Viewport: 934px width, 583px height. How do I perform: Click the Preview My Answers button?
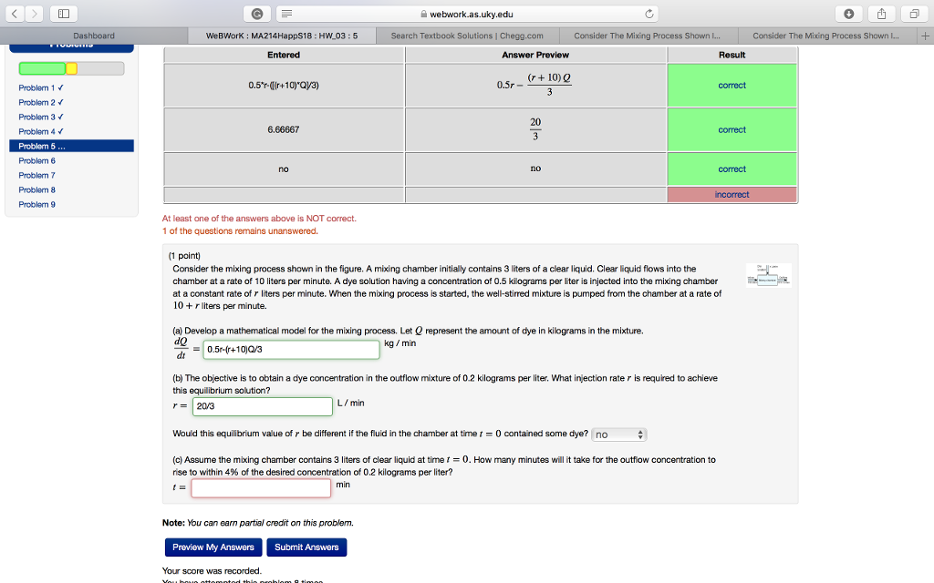[213, 547]
